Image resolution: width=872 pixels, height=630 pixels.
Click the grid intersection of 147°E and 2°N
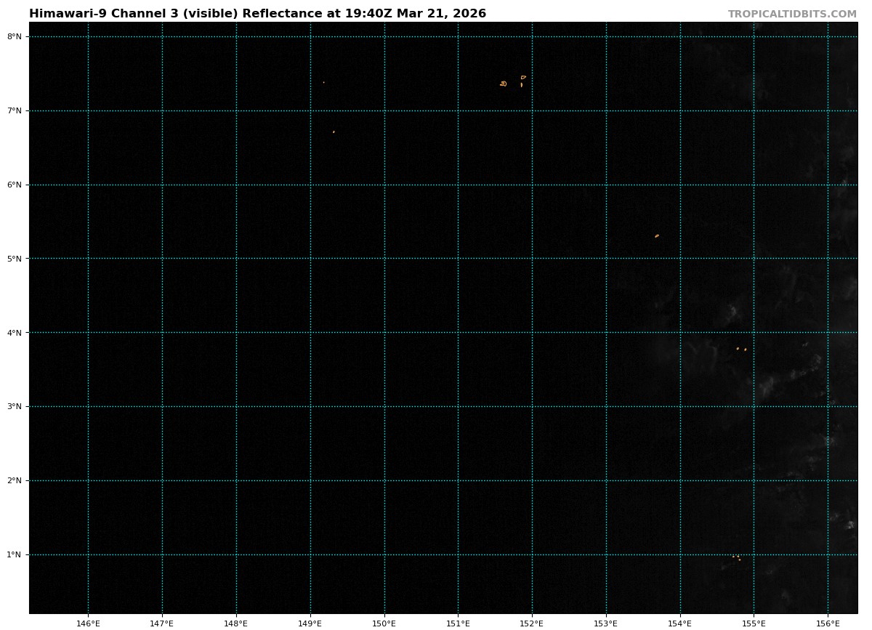162,480
